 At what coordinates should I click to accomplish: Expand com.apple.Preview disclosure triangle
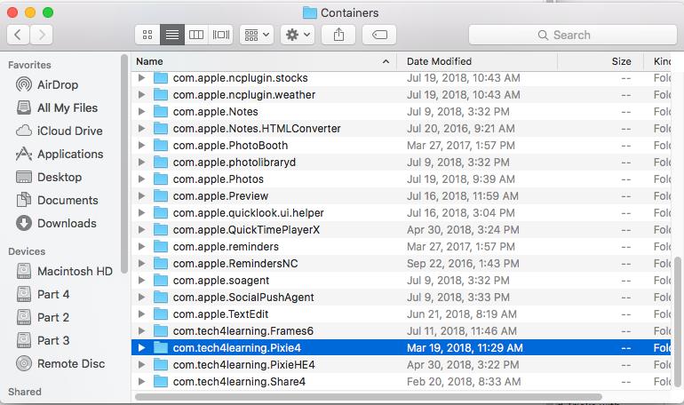tap(141, 196)
